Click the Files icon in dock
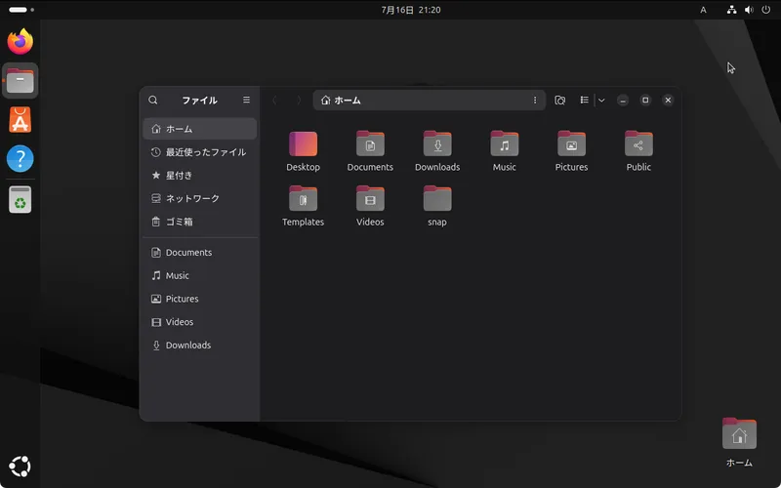781x488 pixels. (20, 81)
